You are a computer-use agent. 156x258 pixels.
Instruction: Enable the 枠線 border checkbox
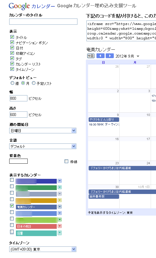point(66,161)
